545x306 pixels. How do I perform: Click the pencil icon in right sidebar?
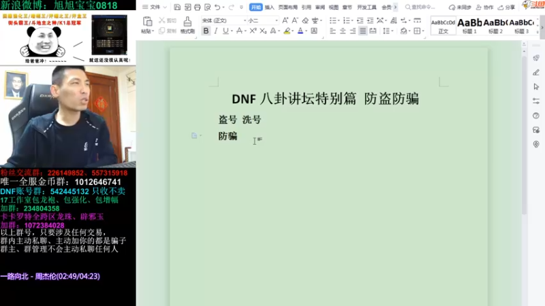[536, 72]
